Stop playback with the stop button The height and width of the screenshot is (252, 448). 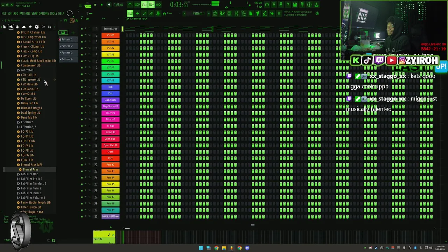[x=101, y=5]
